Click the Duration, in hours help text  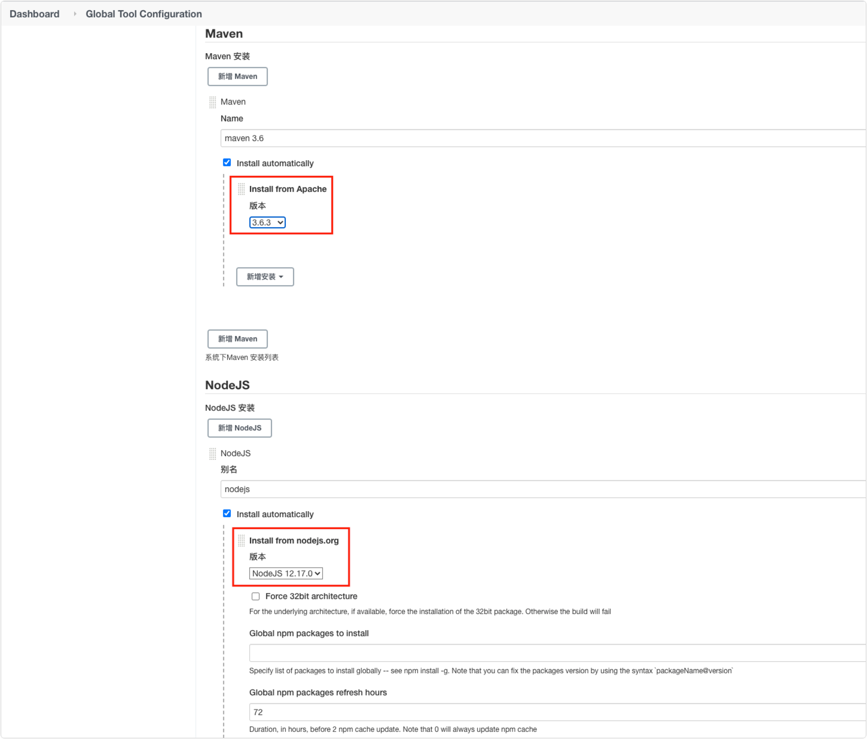(x=393, y=729)
